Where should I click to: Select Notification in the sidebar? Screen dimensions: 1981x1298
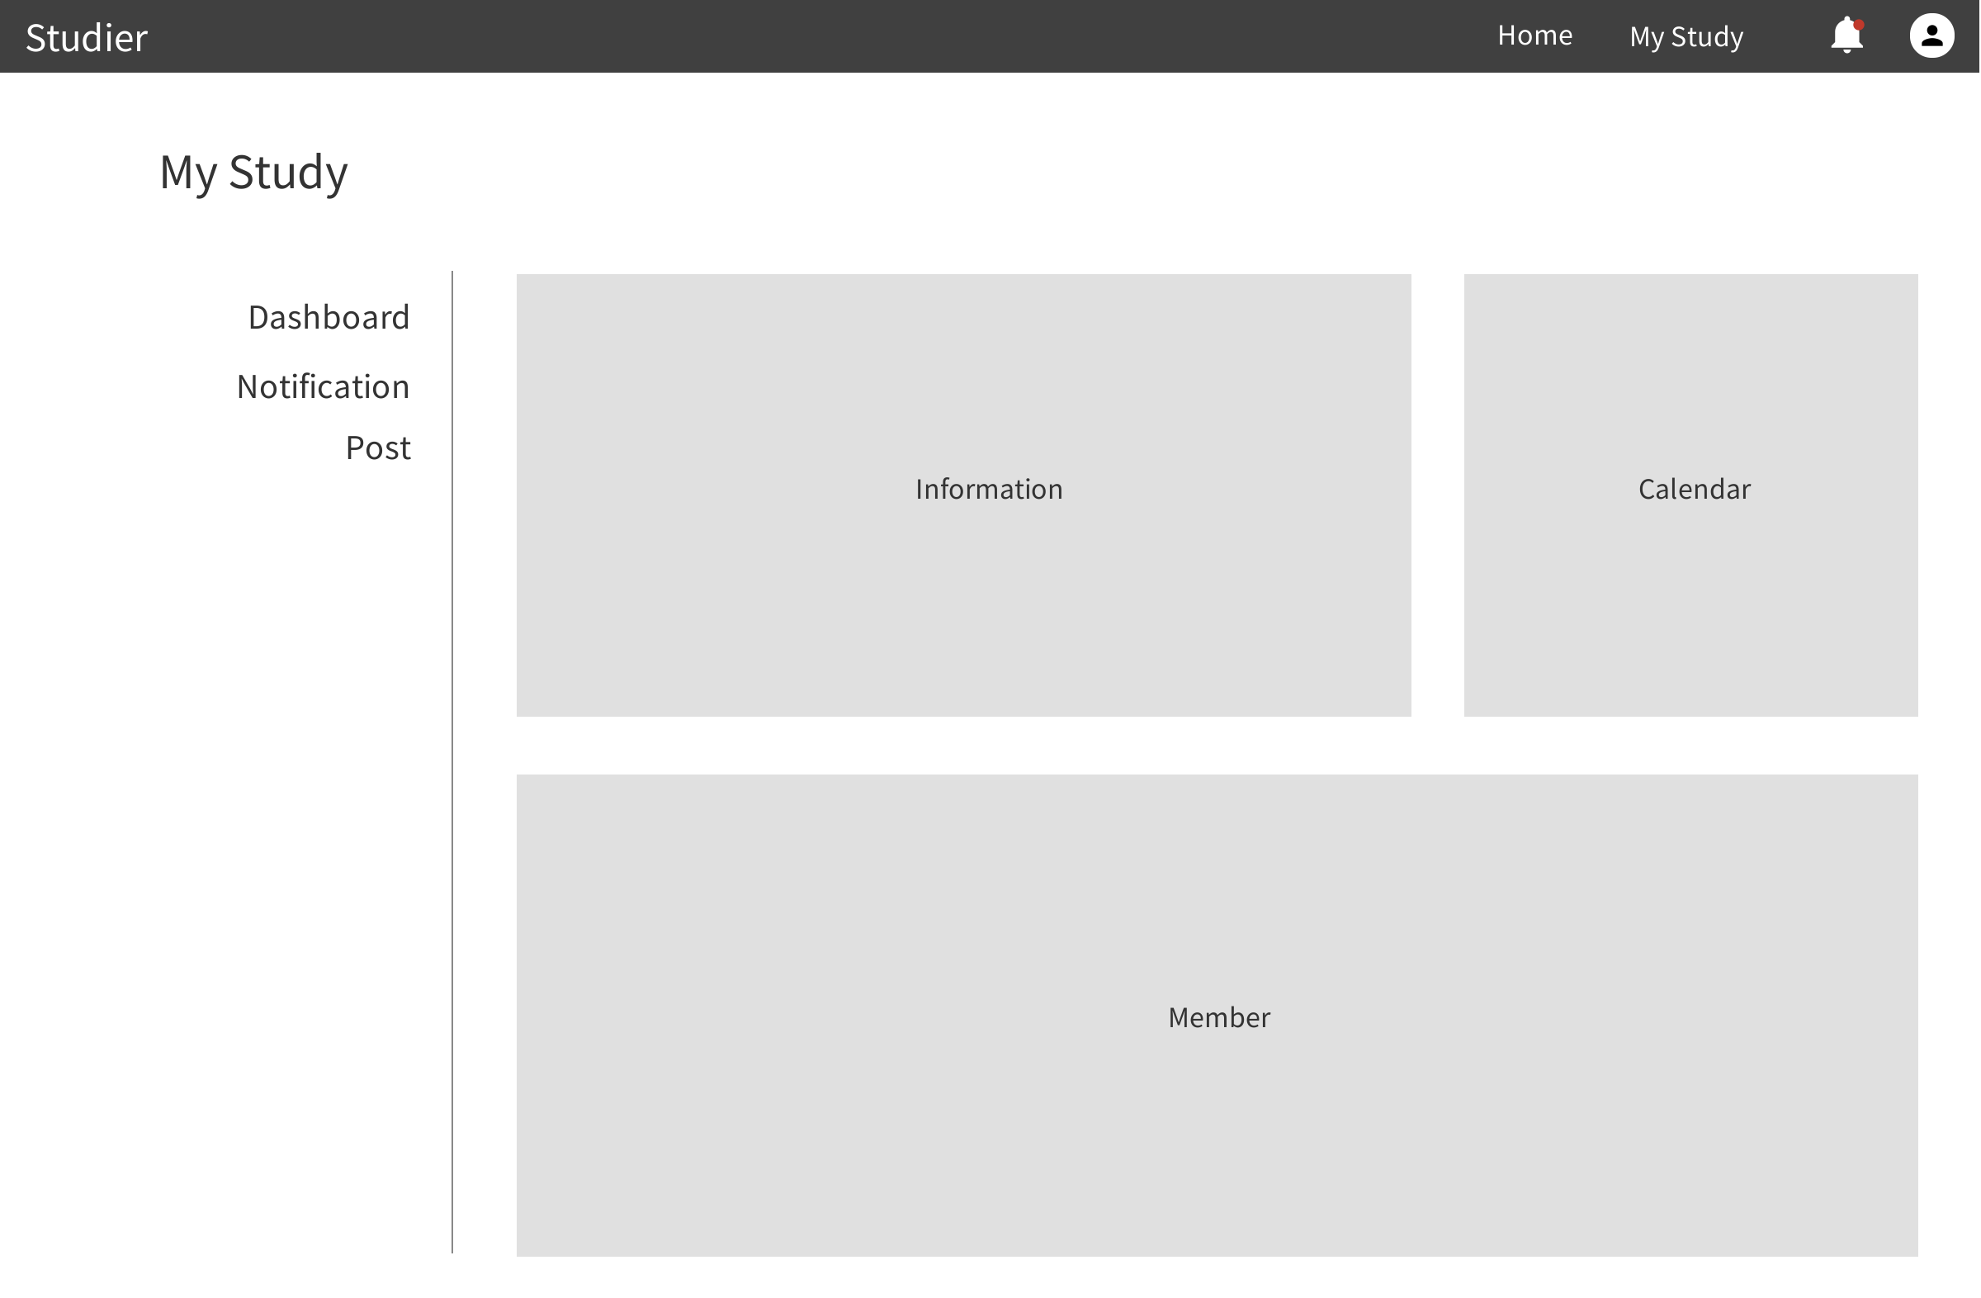[323, 386]
